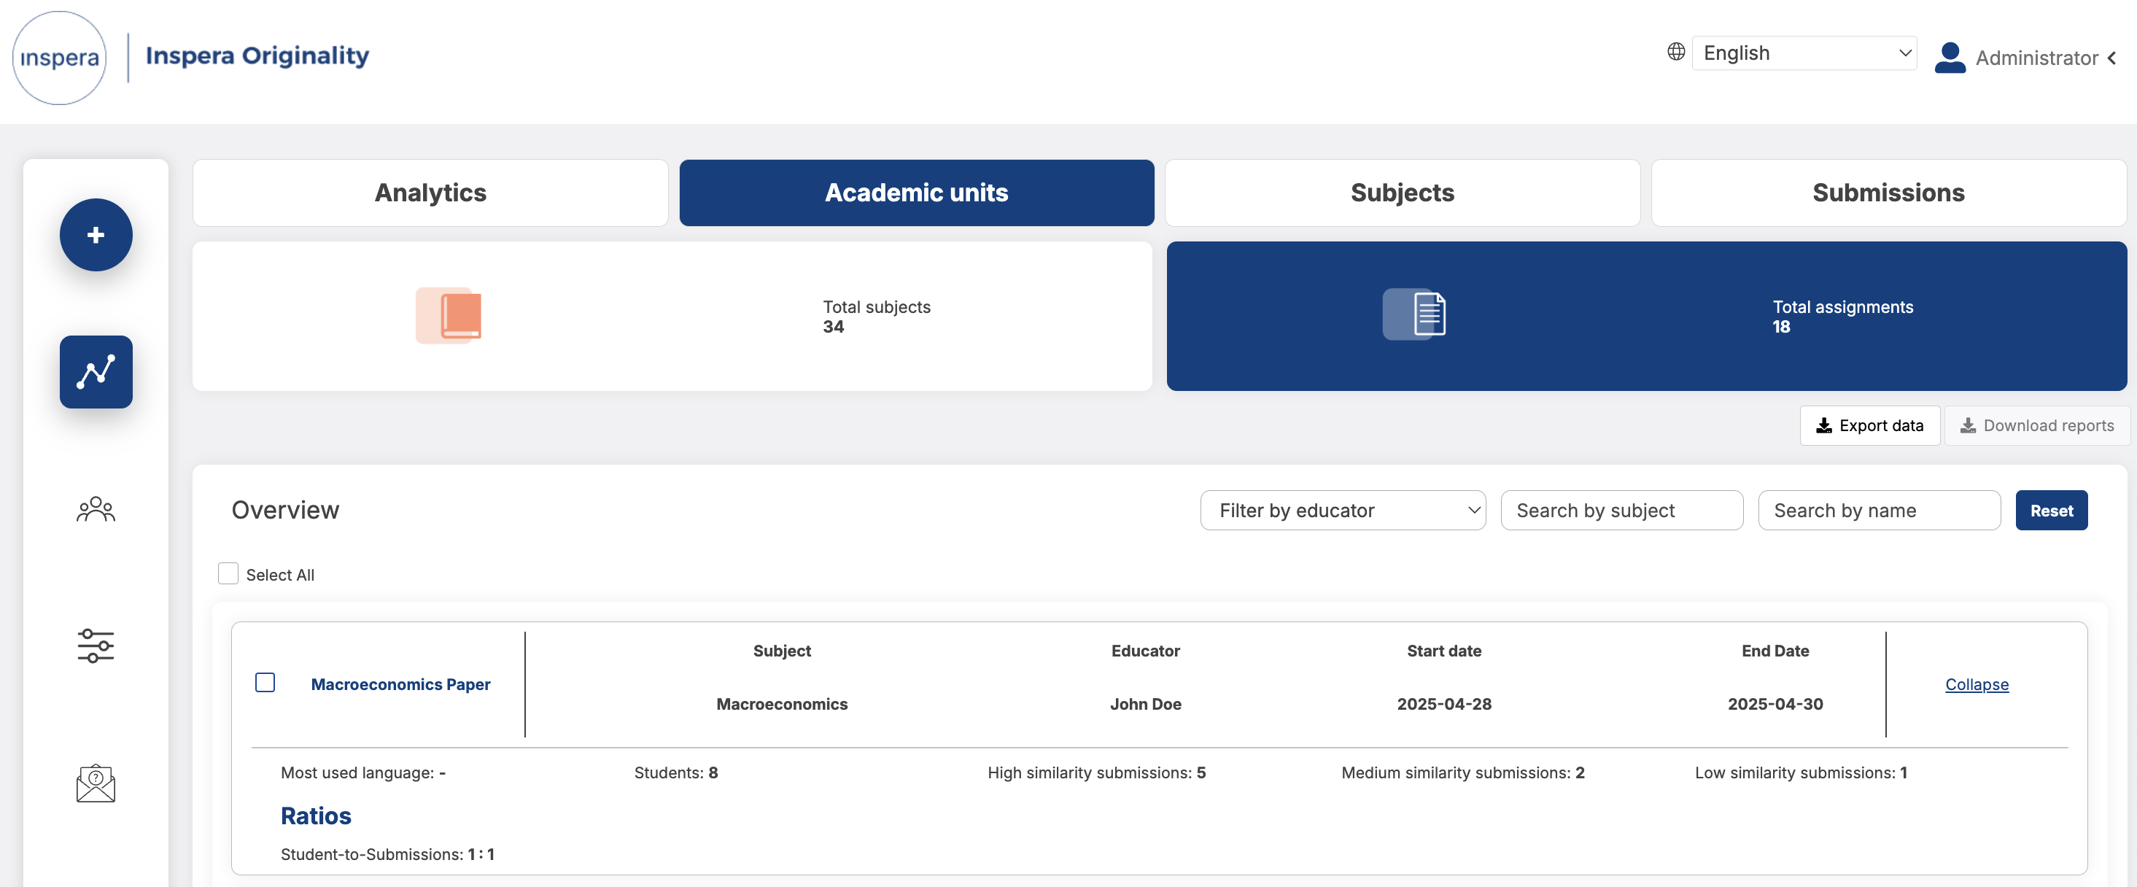Expand the Administrator menu chevron
The width and height of the screenshot is (2137, 887).
pyautogui.click(x=2112, y=58)
